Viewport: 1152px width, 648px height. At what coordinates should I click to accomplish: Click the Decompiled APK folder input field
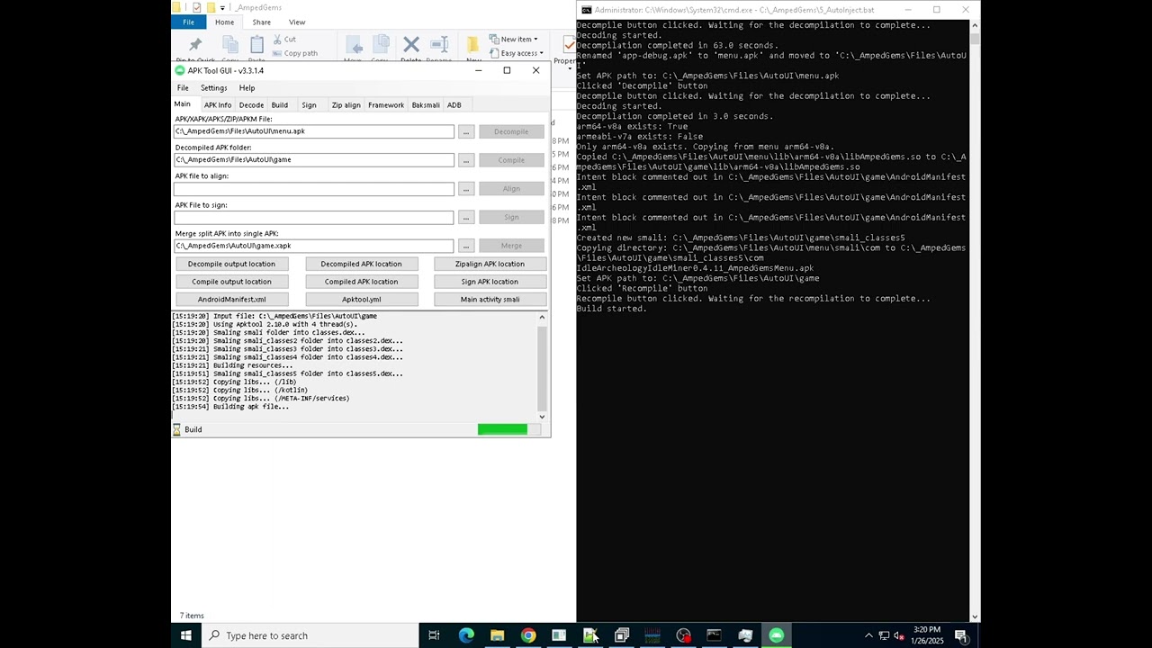(x=314, y=160)
